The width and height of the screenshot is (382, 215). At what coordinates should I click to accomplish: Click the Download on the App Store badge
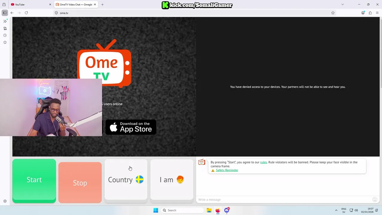pyautogui.click(x=131, y=127)
